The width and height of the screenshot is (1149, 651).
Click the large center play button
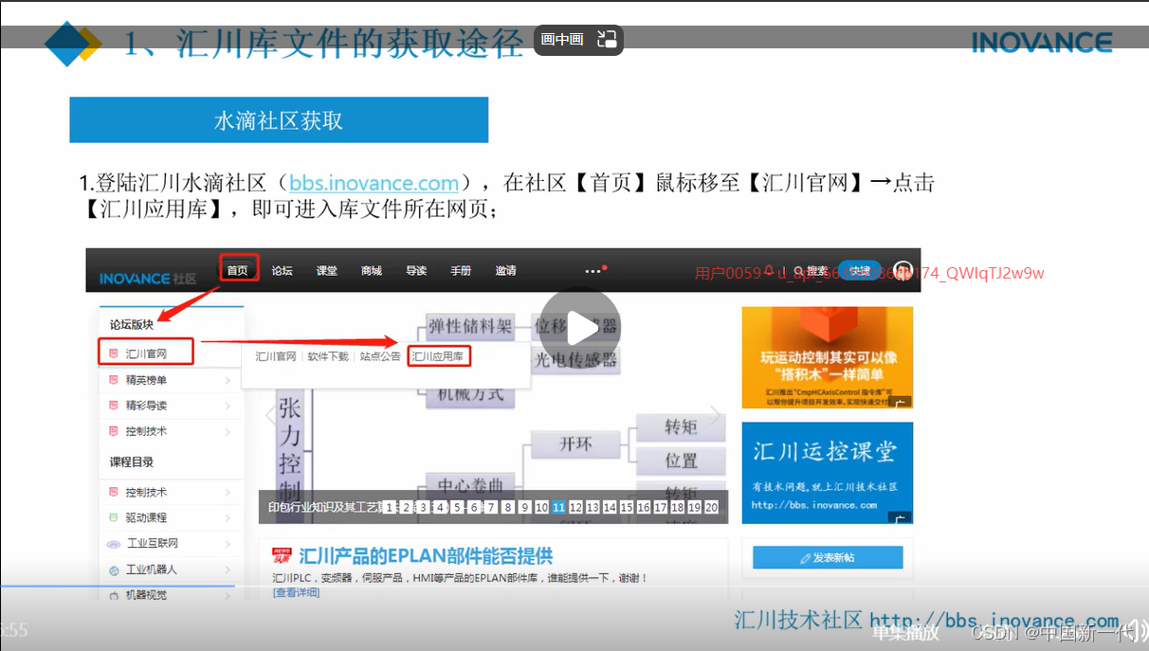(580, 328)
